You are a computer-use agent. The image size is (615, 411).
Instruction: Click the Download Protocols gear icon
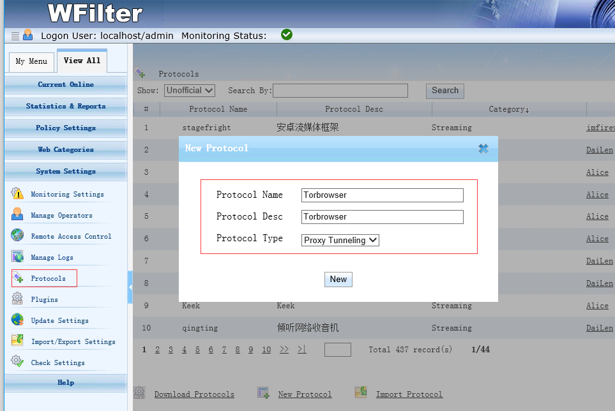139,392
